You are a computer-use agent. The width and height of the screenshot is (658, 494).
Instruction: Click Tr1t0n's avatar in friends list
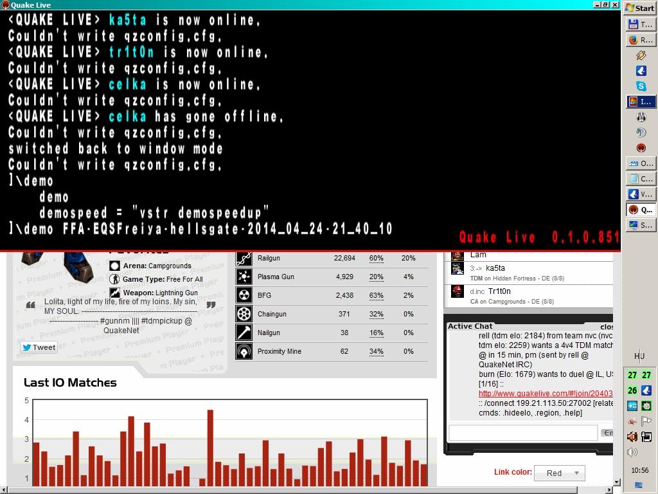click(x=457, y=291)
